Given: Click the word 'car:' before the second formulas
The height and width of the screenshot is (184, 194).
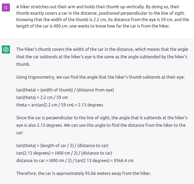Looking at the screenshot, I should tap(20, 133).
